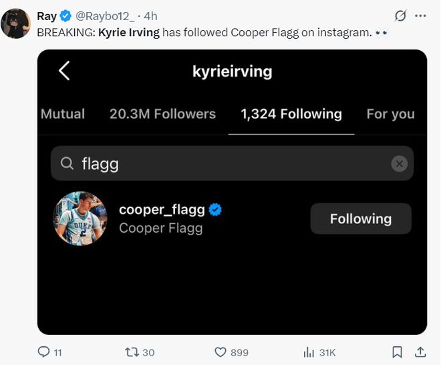Toggle the Following button for cooper_flagg
This screenshot has width=441, height=365.
[x=361, y=219]
